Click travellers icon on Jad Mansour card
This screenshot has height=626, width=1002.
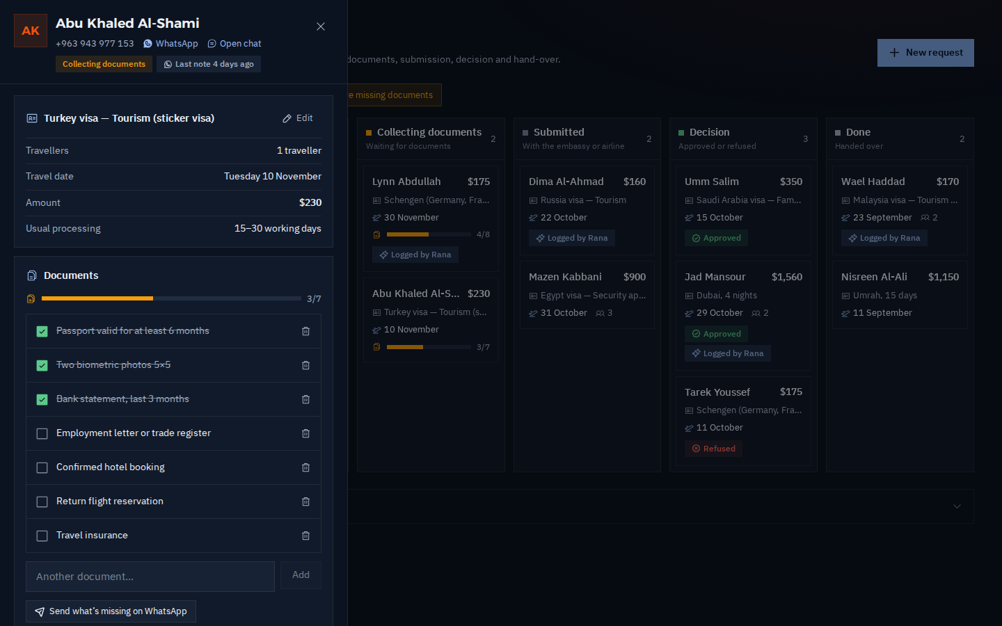756,313
